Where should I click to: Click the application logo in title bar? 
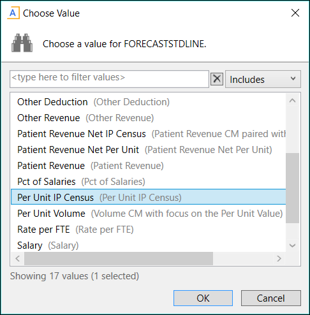(x=13, y=13)
